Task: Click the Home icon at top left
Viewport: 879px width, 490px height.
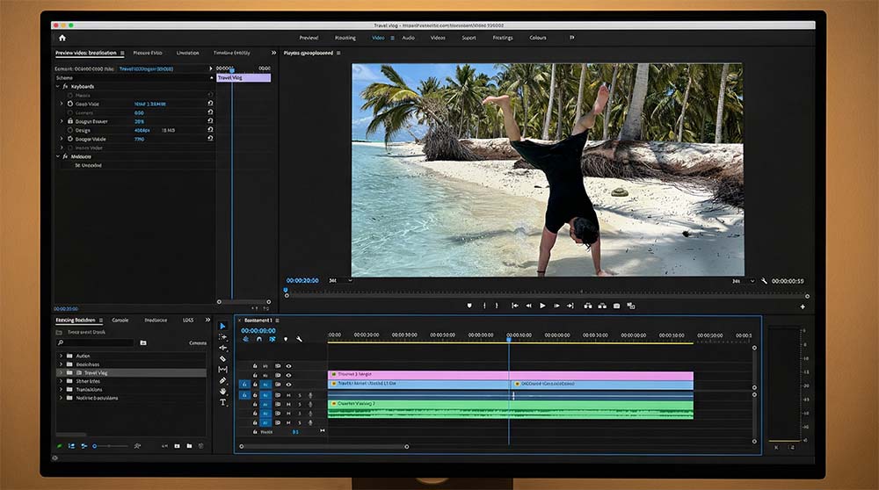Action: coord(62,38)
